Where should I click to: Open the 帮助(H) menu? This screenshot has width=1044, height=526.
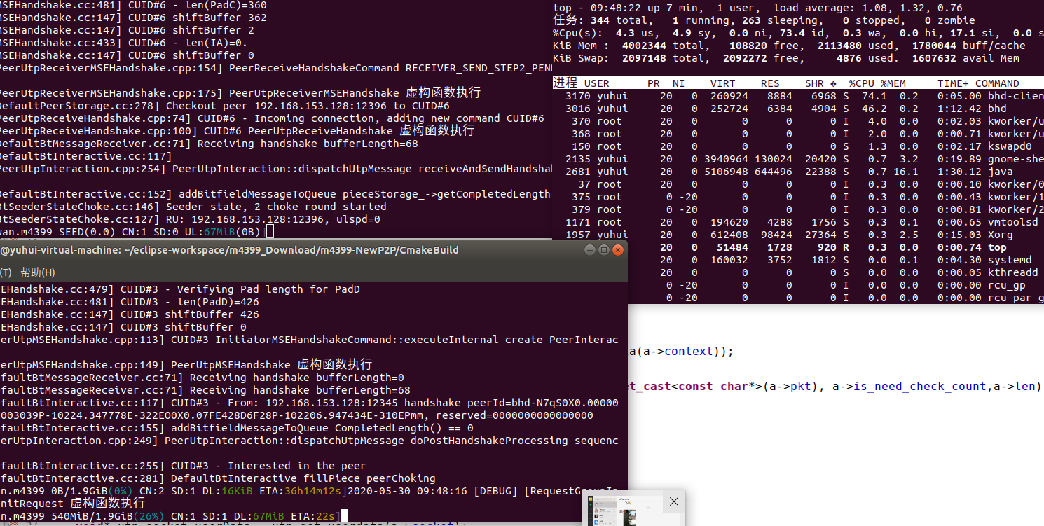tap(37, 272)
